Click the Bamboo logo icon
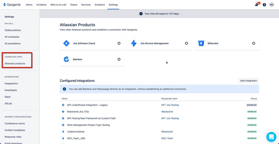 [66, 59]
